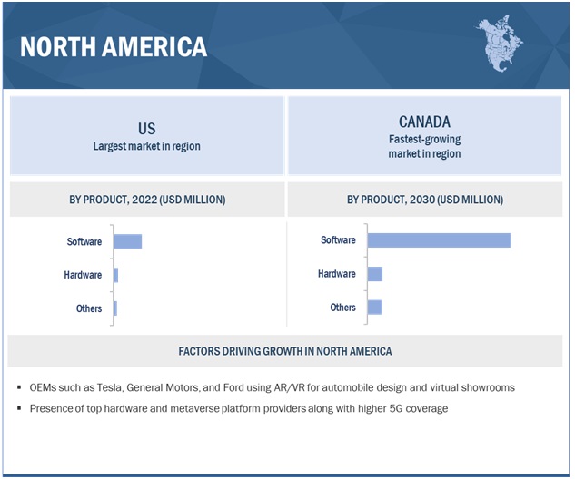Click the Others label in 2022 chart

pyautogui.click(x=89, y=308)
